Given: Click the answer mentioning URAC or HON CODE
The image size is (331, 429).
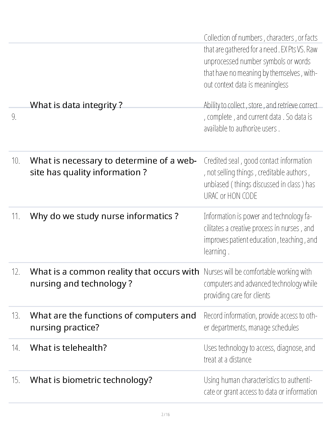Looking at the screenshot, I should point(260,178).
